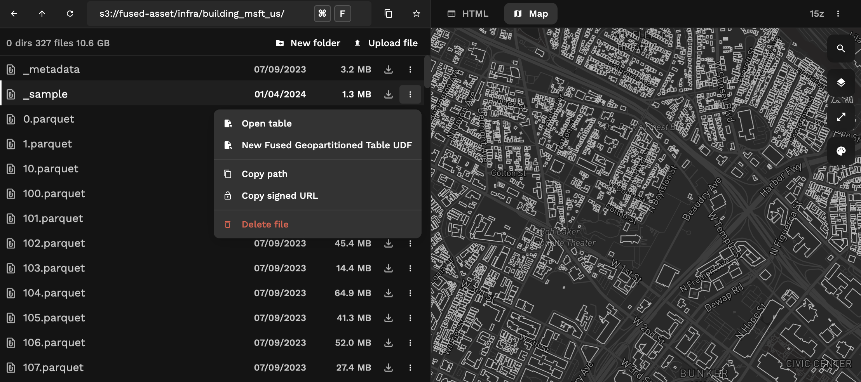Expand the map to fullscreen
Image resolution: width=861 pixels, height=382 pixels.
coord(841,117)
